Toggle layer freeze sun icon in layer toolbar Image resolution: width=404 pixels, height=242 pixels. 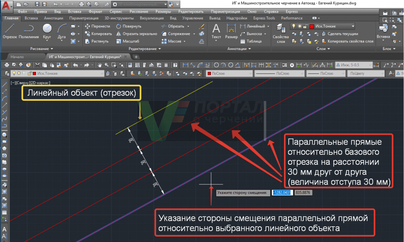[x=19, y=74]
